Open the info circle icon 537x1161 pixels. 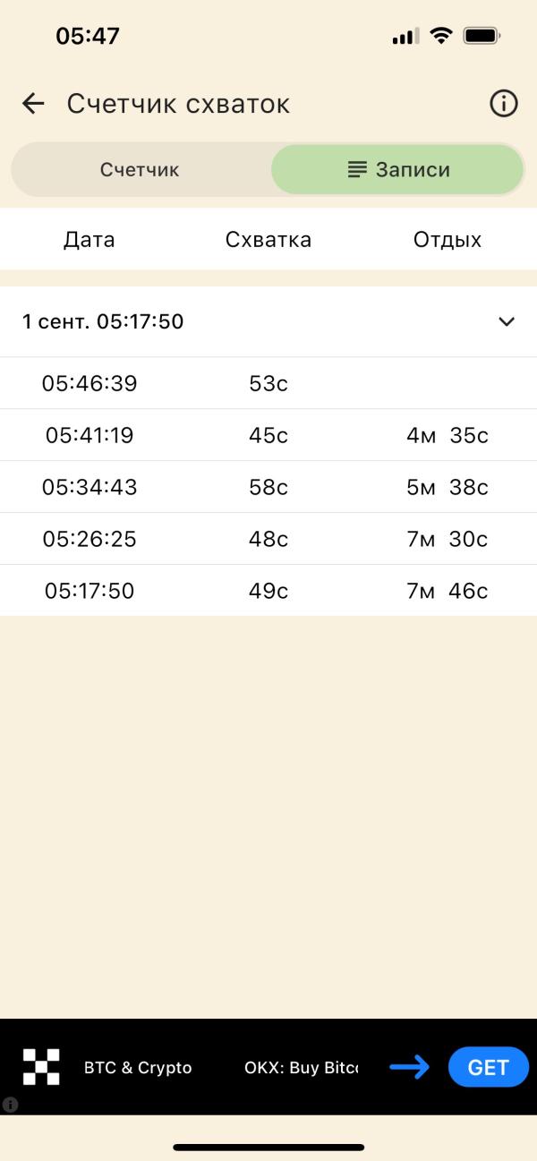(x=504, y=104)
